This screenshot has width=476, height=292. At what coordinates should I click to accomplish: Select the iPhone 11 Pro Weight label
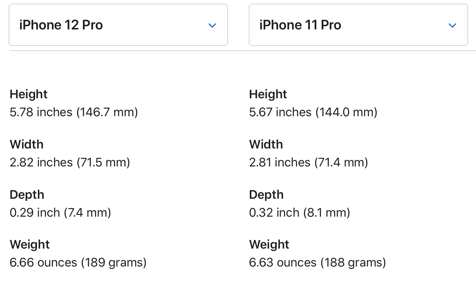269,244
